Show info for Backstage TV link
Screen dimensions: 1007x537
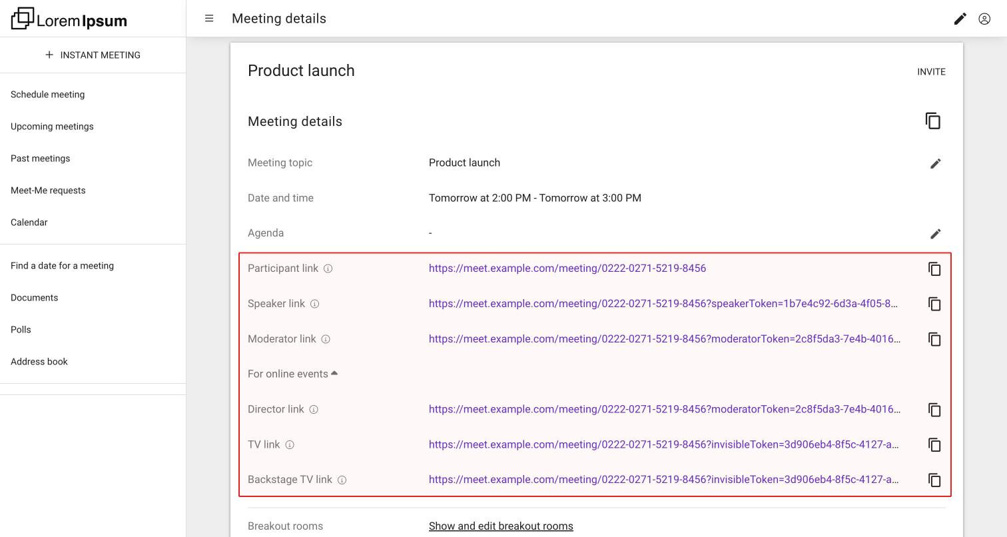point(342,480)
